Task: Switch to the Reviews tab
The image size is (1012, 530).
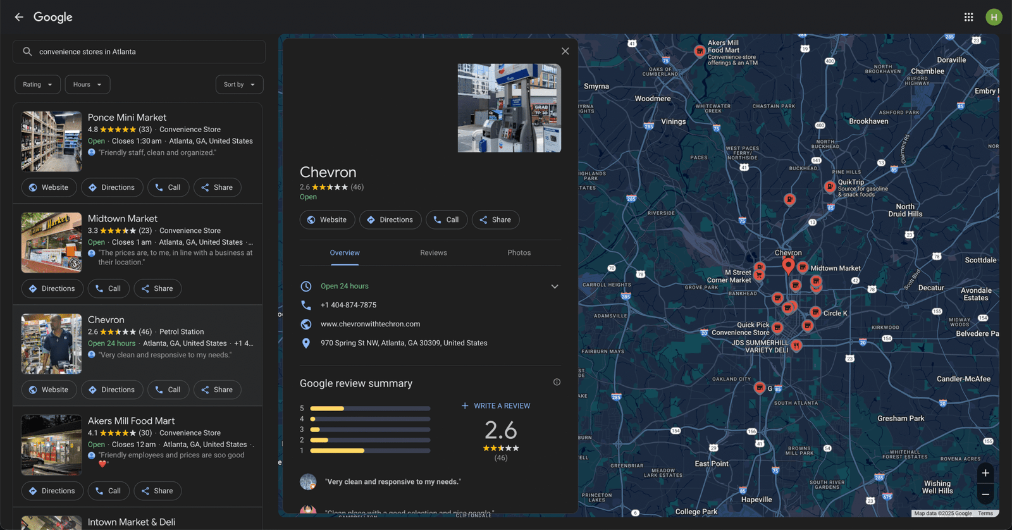Action: pyautogui.click(x=433, y=253)
